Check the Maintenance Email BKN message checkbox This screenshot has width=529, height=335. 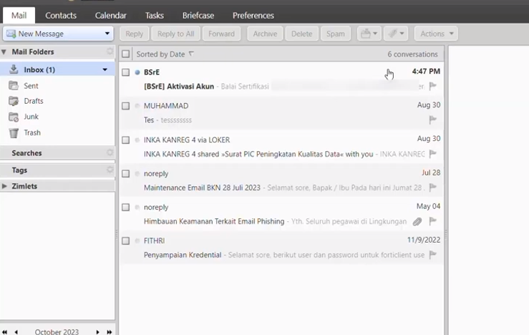point(125,173)
